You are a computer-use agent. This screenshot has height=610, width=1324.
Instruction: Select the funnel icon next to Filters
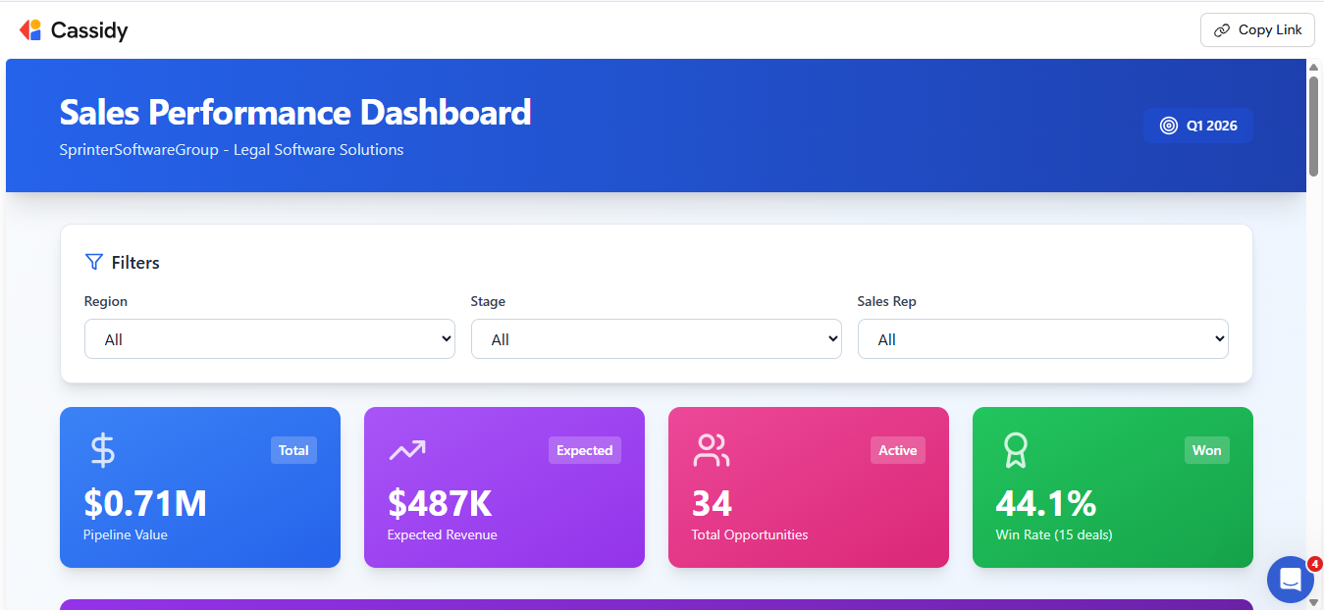93,262
